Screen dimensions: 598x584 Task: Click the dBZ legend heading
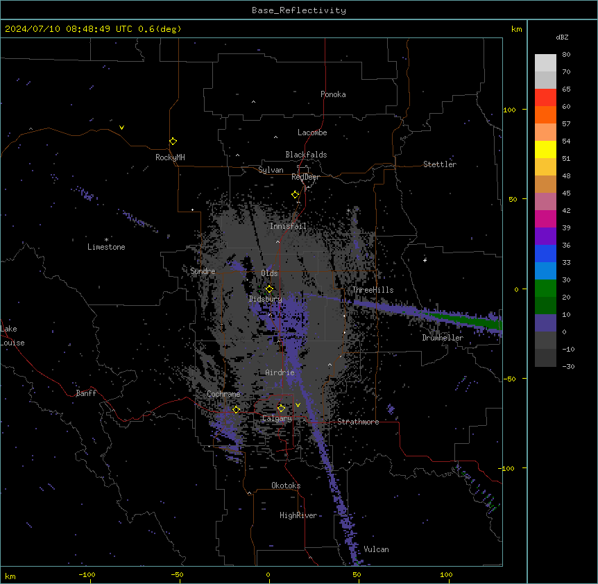pyautogui.click(x=562, y=37)
